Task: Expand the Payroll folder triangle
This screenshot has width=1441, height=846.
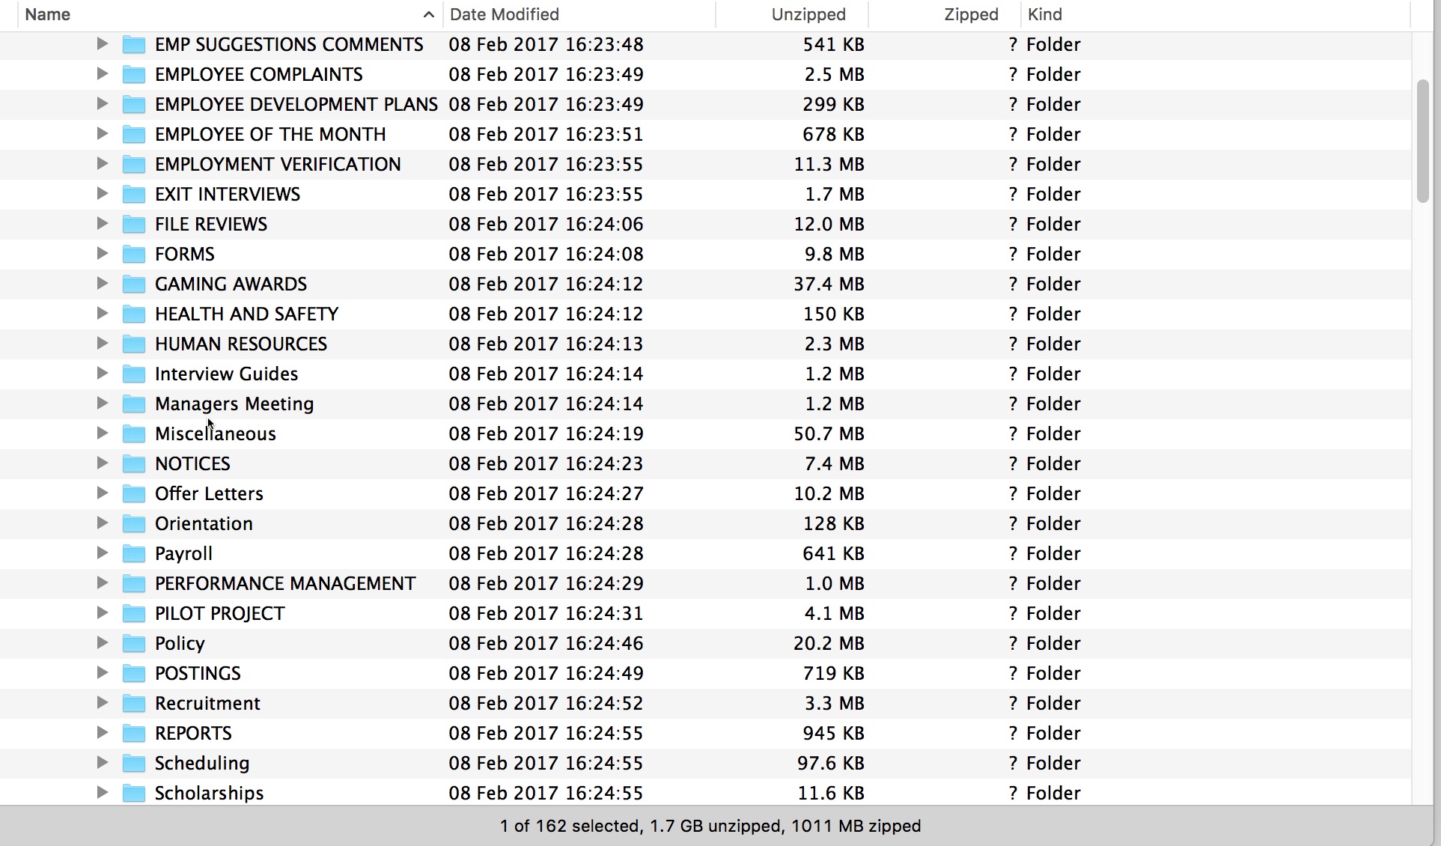Action: point(103,553)
